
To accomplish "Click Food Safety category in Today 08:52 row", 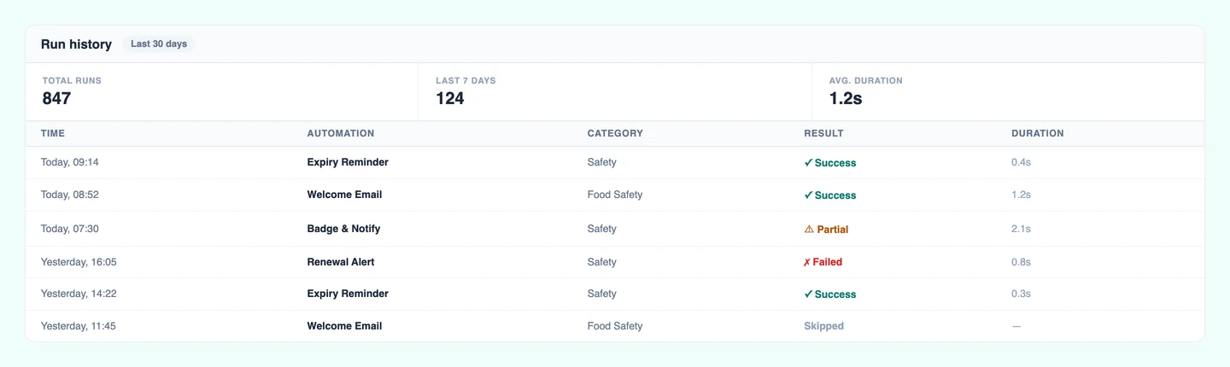I will [x=615, y=195].
